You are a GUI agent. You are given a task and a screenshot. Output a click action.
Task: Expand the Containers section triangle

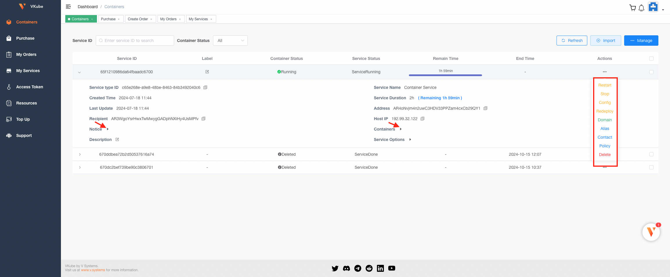[401, 129]
